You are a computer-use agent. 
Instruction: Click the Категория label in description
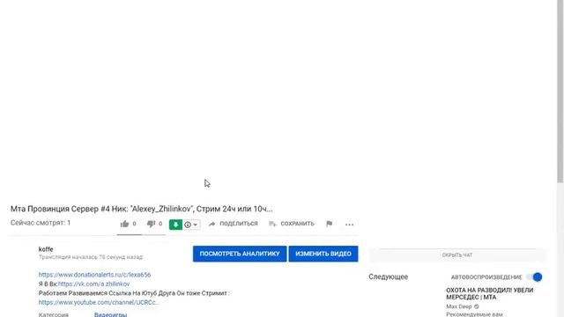coord(54,314)
